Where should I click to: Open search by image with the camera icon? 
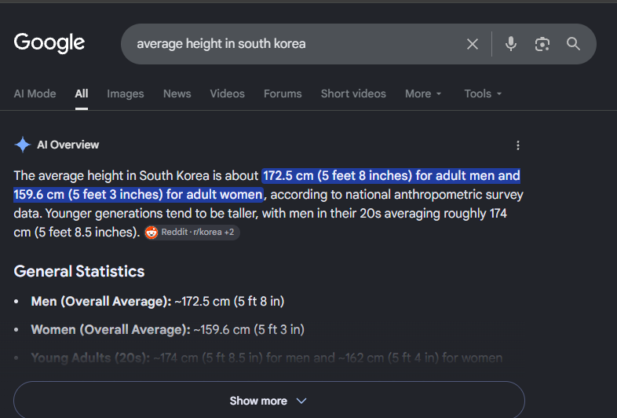point(542,44)
